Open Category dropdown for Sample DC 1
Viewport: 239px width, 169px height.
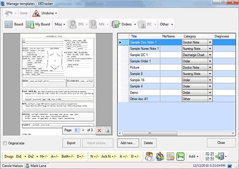(x=210, y=55)
